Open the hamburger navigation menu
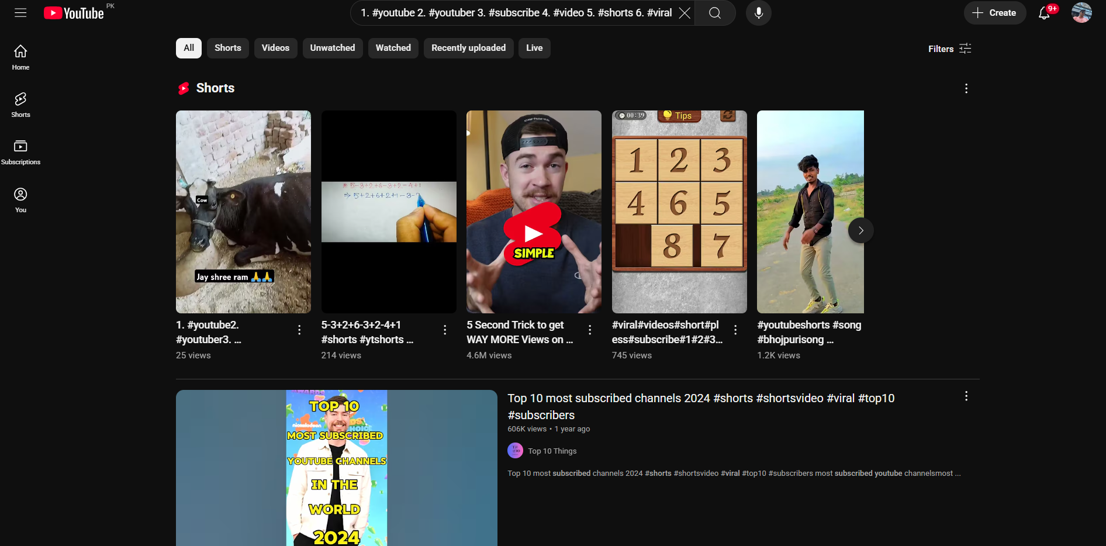The height and width of the screenshot is (546, 1106). (20, 12)
